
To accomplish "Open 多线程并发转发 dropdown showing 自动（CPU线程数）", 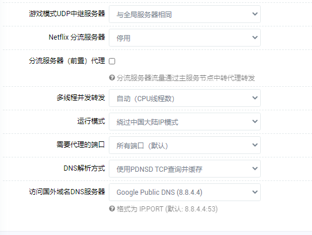I will (x=185, y=98).
